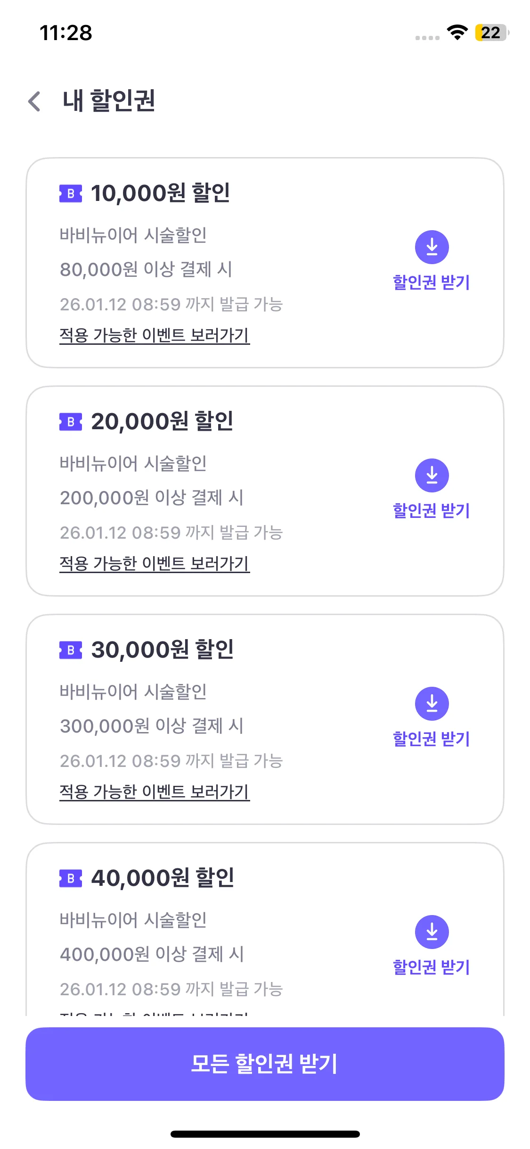Tap the ticket icon next to 30,000원 할인
The width and height of the screenshot is (530, 1149).
coord(71,650)
